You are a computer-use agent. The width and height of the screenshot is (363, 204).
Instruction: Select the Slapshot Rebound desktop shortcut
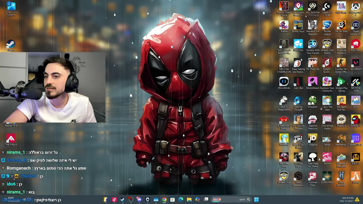[313, 122]
